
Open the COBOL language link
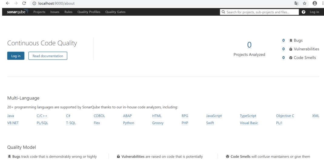[99, 116]
